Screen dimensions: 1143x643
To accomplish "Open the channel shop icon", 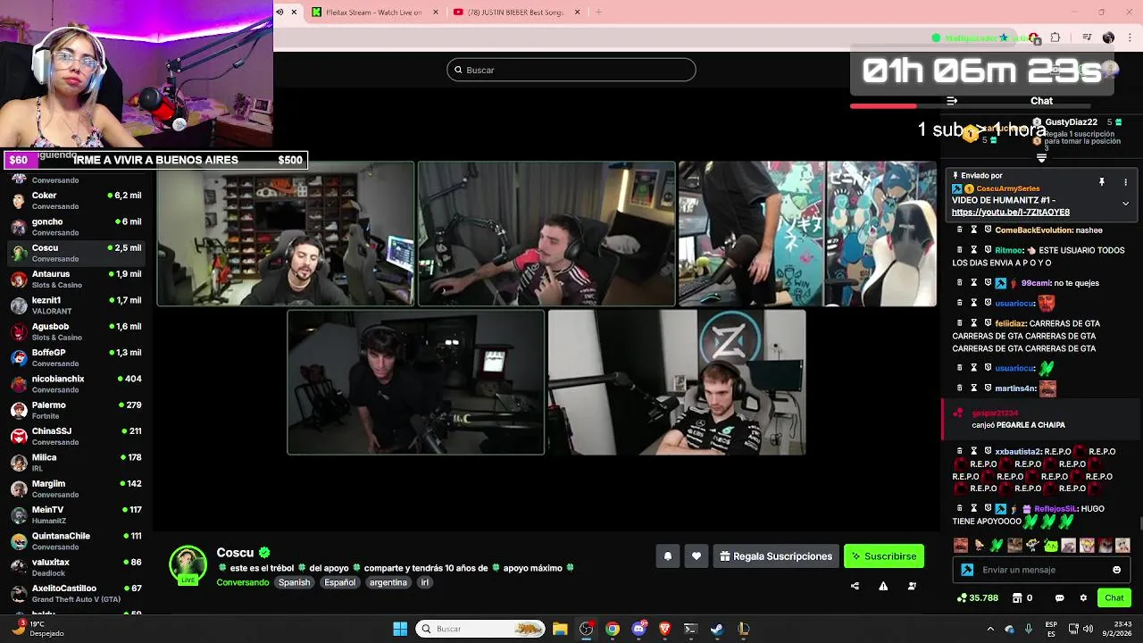I will tap(1016, 597).
